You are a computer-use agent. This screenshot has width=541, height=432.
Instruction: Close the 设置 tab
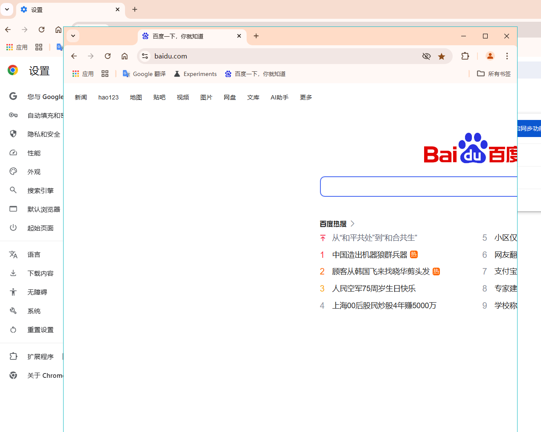pyautogui.click(x=118, y=9)
